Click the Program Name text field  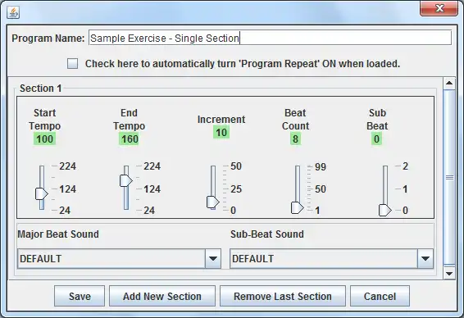pyautogui.click(x=270, y=39)
